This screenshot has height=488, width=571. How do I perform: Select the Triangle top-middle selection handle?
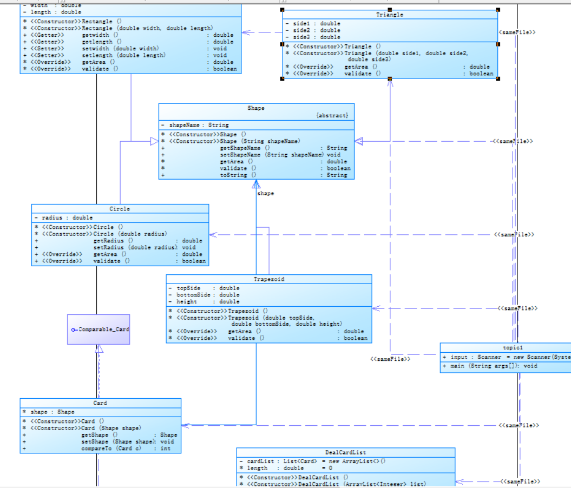tap(390, 10)
